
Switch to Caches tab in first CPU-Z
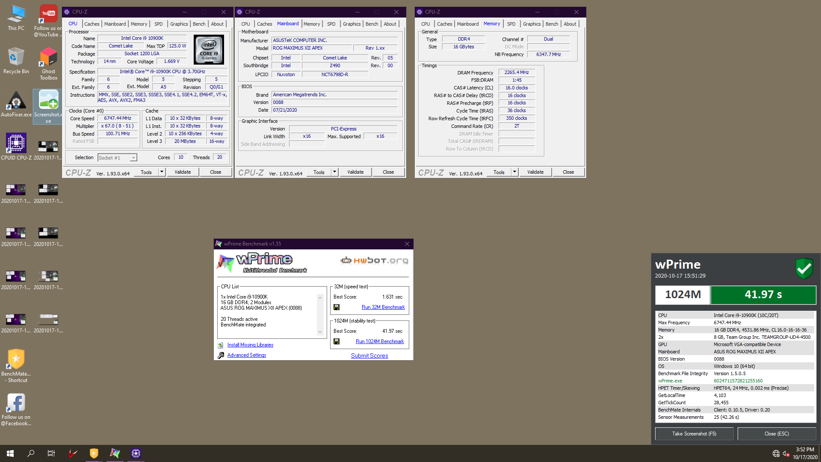(x=92, y=24)
